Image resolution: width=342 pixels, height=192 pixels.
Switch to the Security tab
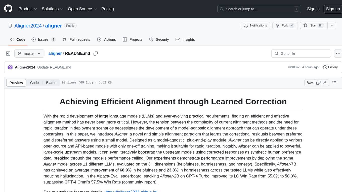click(x=159, y=39)
